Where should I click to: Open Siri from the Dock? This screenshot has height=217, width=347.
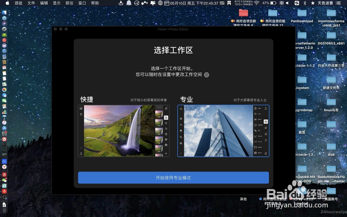click(x=4, y=24)
